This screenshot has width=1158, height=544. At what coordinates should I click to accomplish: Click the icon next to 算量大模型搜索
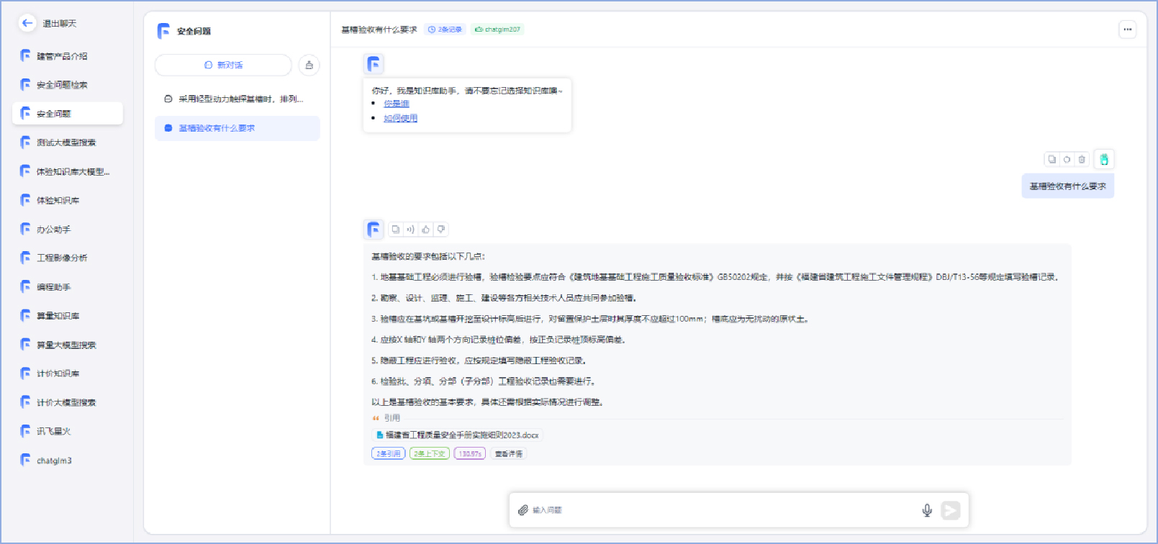(26, 345)
